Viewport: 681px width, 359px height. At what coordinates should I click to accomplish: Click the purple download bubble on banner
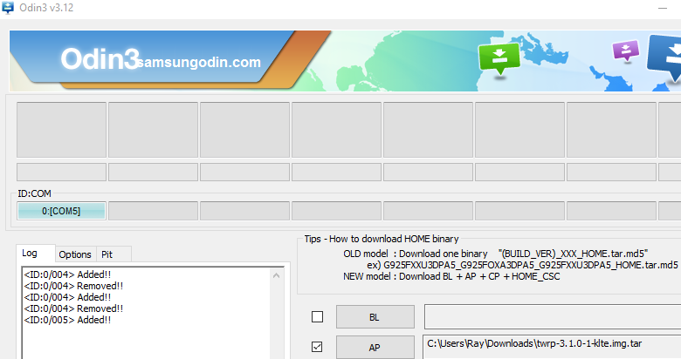coord(626,51)
